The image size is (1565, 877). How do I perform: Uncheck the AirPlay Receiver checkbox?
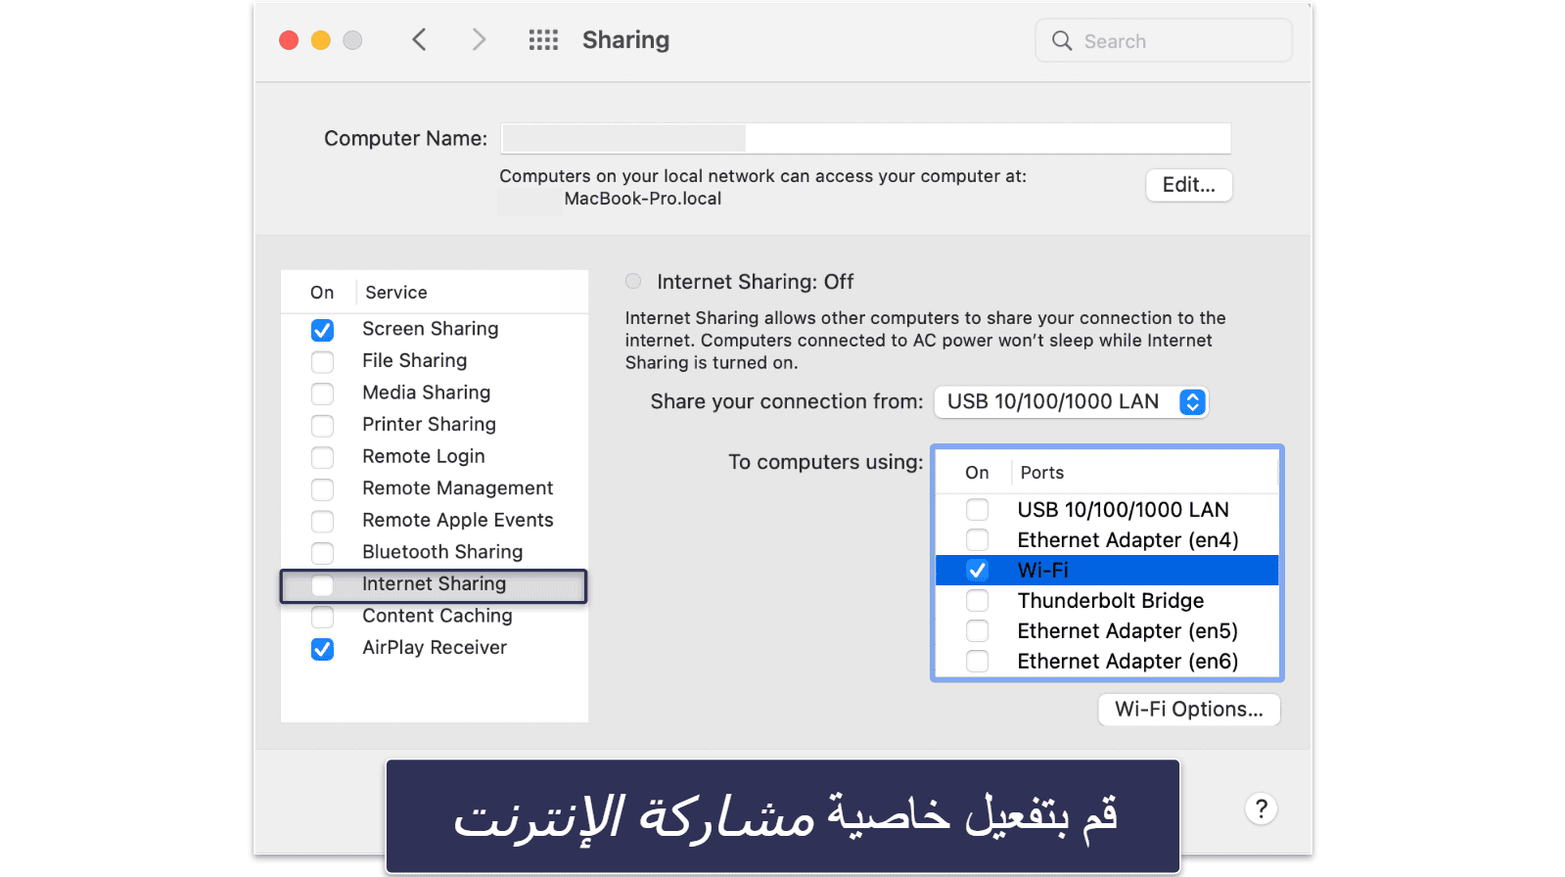click(322, 649)
